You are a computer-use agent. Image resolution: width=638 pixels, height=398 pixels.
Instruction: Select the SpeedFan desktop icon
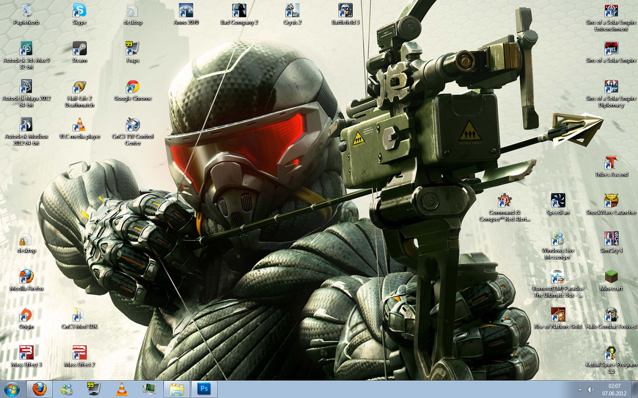[x=558, y=204]
